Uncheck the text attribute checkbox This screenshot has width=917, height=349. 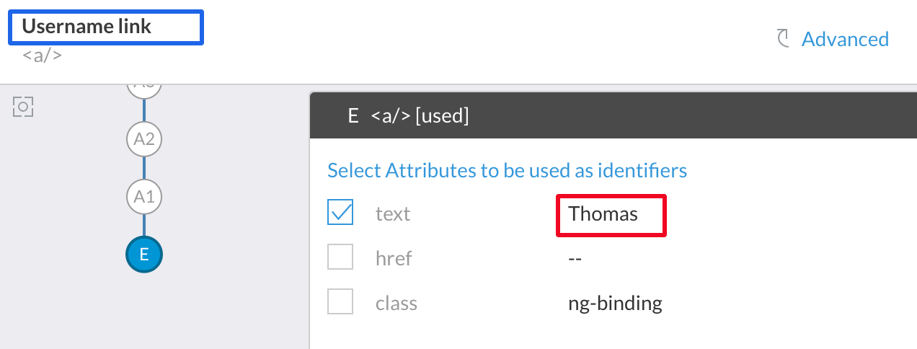[x=340, y=213]
